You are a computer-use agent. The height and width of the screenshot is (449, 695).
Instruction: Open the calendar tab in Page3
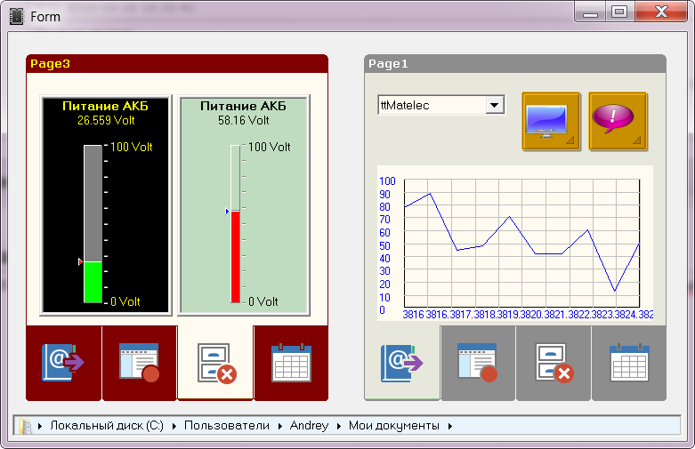tap(291, 363)
